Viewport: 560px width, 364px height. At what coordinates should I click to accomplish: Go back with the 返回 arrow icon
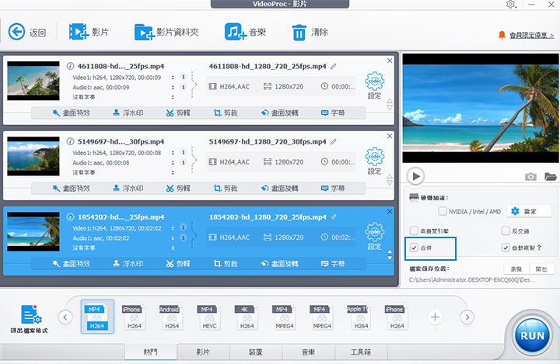coord(16,32)
